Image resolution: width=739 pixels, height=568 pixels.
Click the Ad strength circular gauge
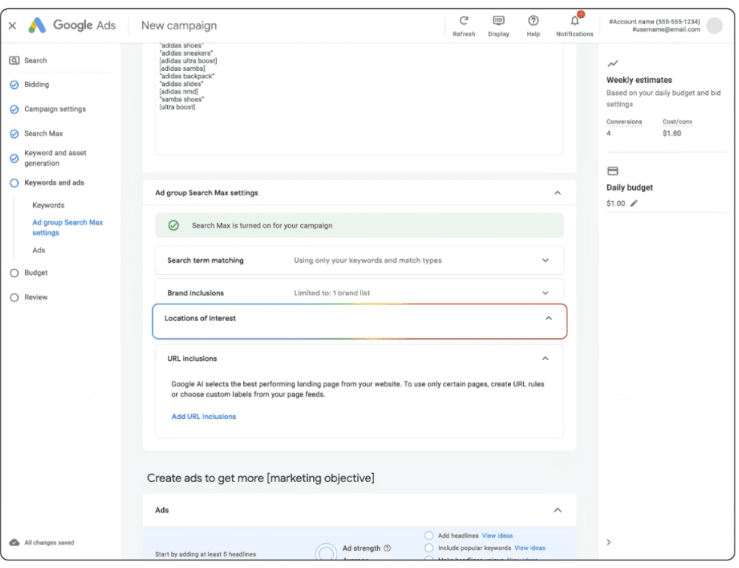(x=326, y=552)
